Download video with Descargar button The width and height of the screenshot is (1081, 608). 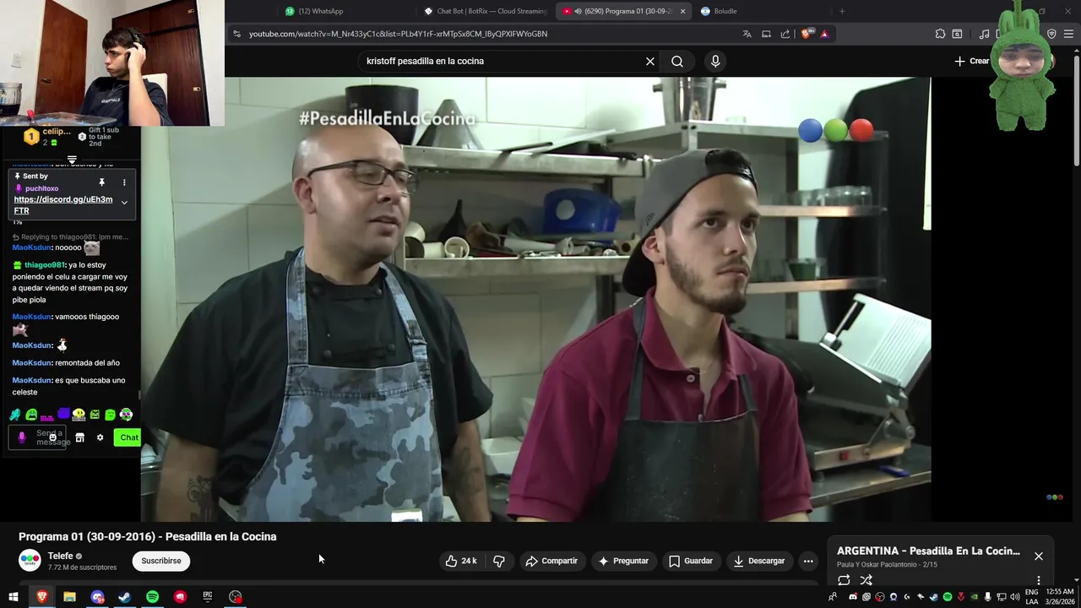tap(758, 561)
